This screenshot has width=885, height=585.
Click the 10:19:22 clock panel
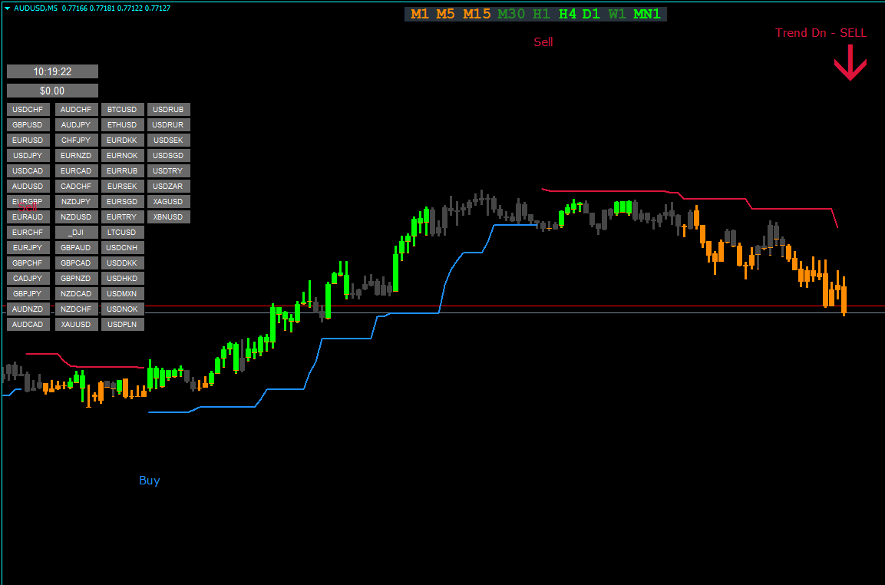pyautogui.click(x=52, y=71)
